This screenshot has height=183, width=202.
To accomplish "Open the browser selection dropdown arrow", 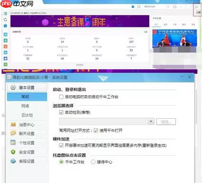I will click(x=151, y=121).
